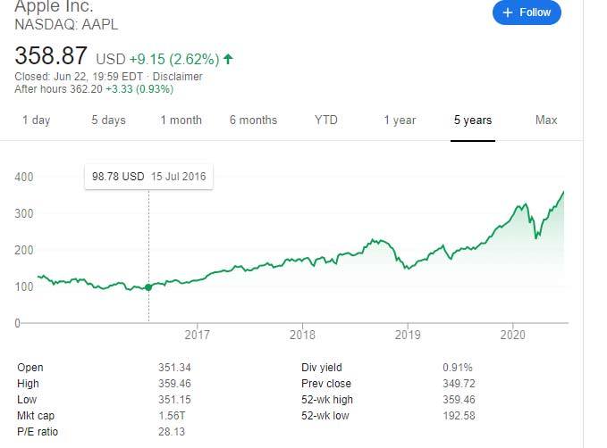
Task: Click the 5 years tab
Action: (472, 120)
